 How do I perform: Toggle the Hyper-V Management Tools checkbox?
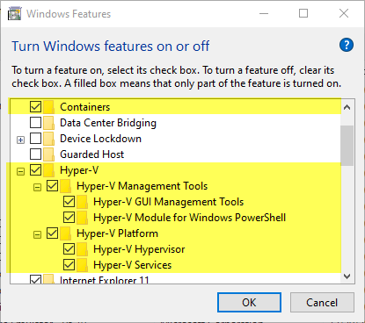click(52, 186)
